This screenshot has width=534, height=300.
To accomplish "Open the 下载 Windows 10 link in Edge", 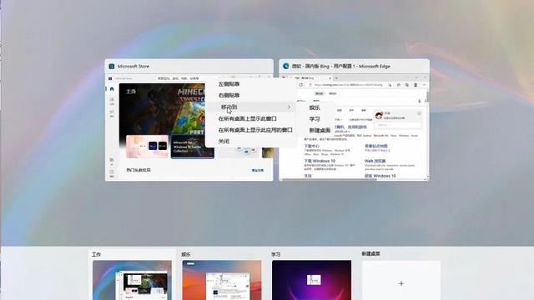I will [320, 161].
